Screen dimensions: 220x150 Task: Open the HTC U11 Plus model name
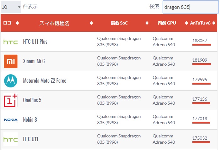(35, 42)
